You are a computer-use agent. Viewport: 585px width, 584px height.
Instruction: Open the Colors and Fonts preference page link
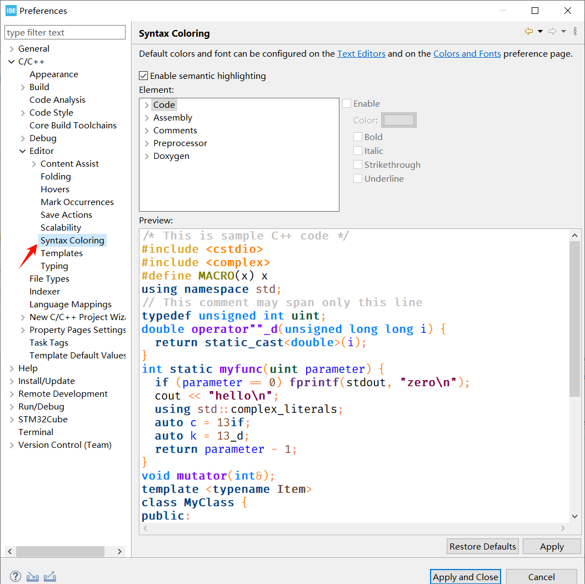(x=467, y=53)
